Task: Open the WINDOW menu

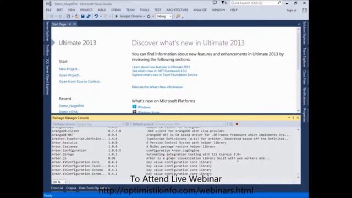Action: (218, 10)
